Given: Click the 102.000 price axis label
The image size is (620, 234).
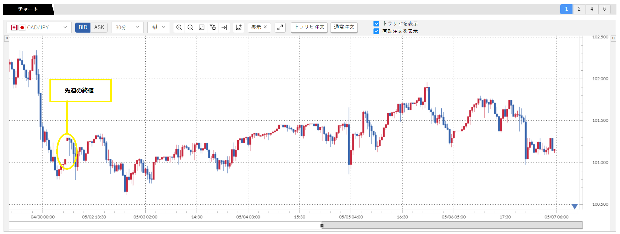Looking at the screenshot, I should [600, 79].
